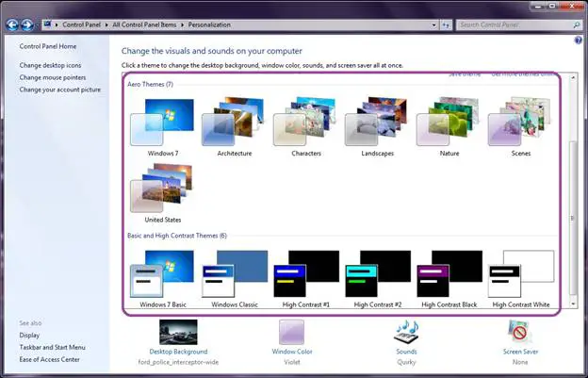Click the address bar refresh button
588x378 pixels.
(446, 25)
